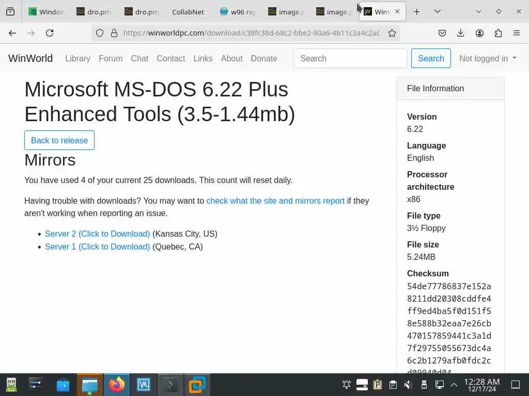Viewport: 529px width, 396px height.
Task: Open check what the site and mirrors report
Action: [x=275, y=201]
